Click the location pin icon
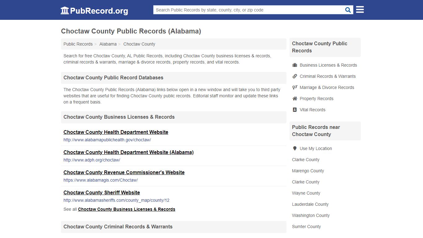This screenshot has width=423, height=238. [x=295, y=148]
